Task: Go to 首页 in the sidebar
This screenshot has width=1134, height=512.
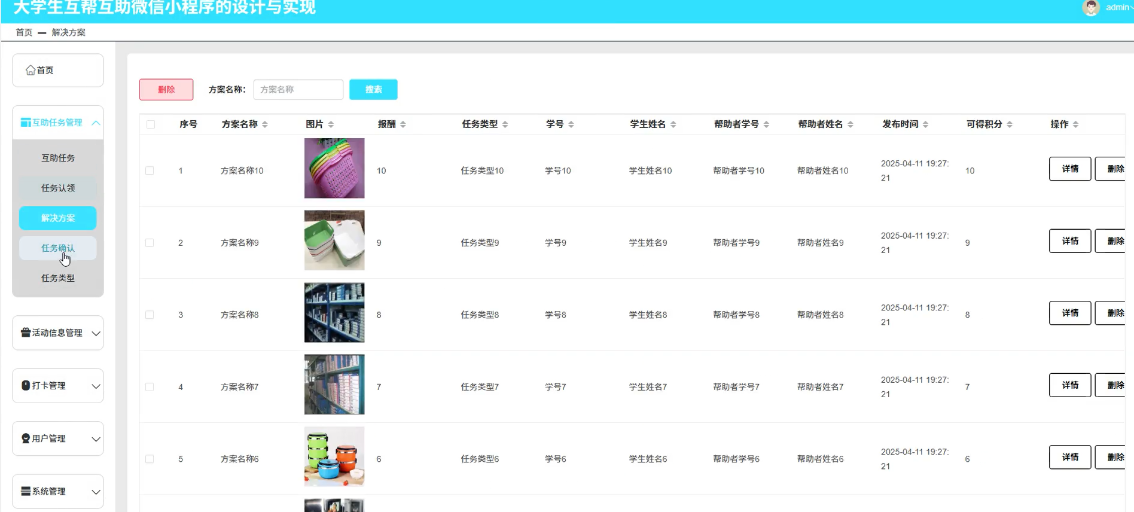Action: coord(58,71)
